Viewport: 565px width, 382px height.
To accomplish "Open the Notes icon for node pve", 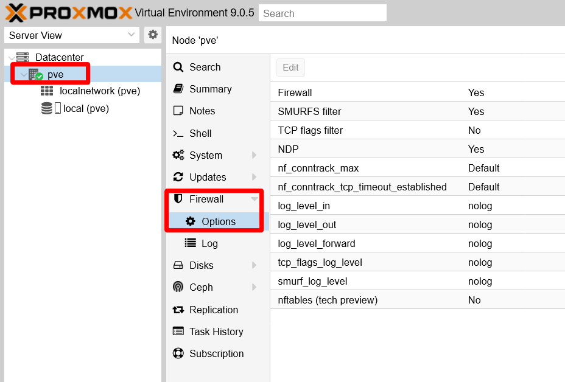I will click(x=177, y=111).
